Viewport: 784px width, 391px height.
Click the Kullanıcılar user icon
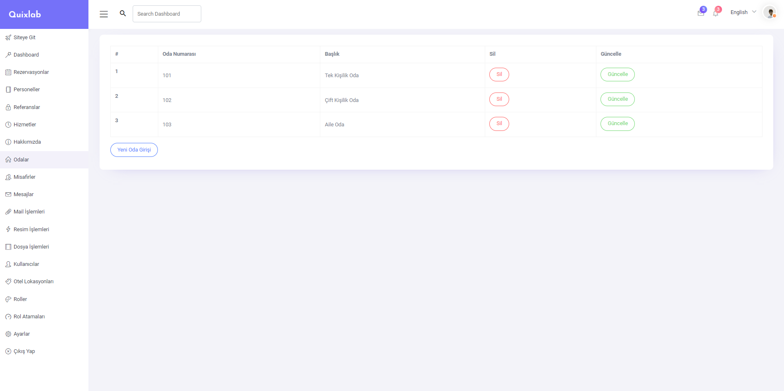tap(8, 264)
